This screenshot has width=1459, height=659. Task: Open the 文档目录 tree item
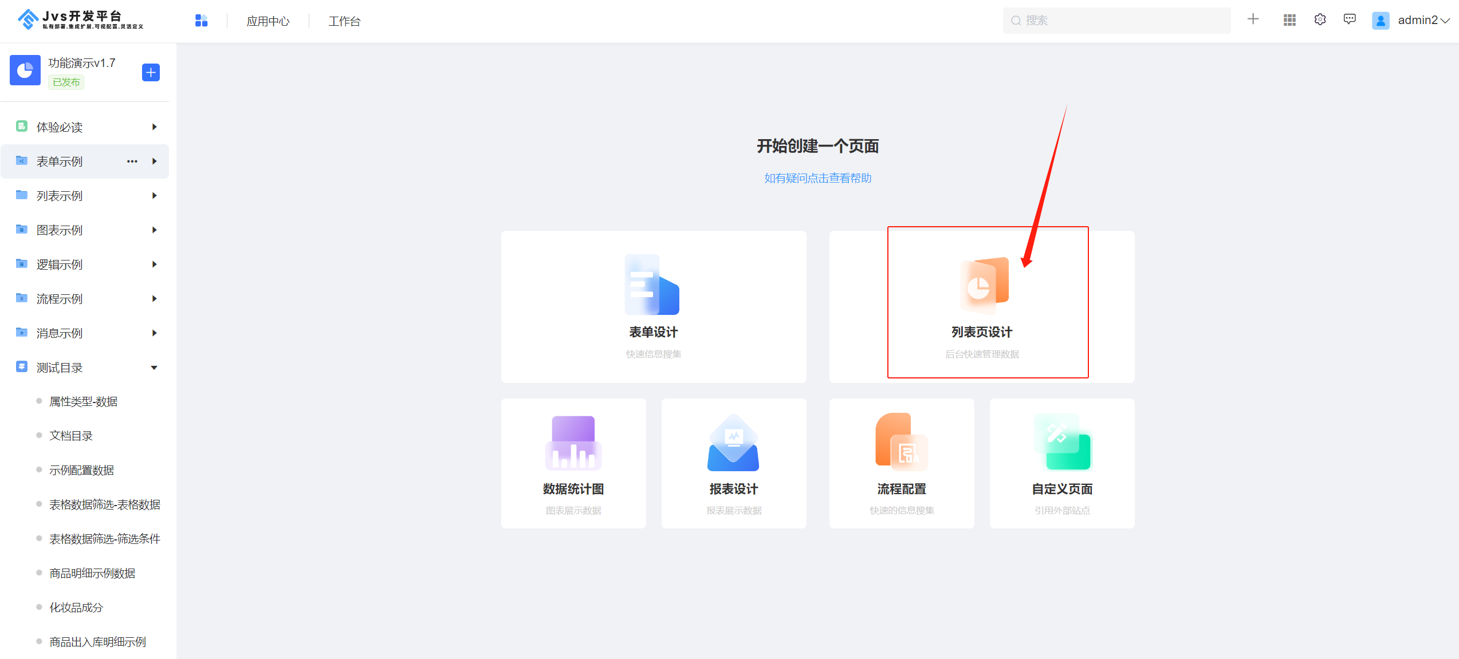(71, 436)
